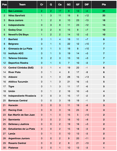Click the GC column header
Screen dimensions: 117x151
69,5
